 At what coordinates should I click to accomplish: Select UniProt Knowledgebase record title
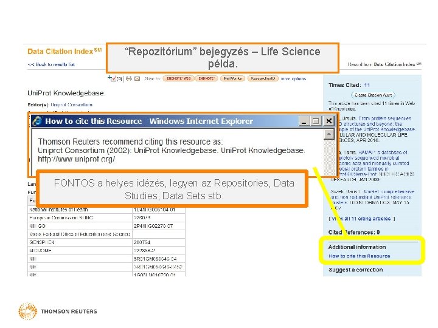tap(66, 93)
